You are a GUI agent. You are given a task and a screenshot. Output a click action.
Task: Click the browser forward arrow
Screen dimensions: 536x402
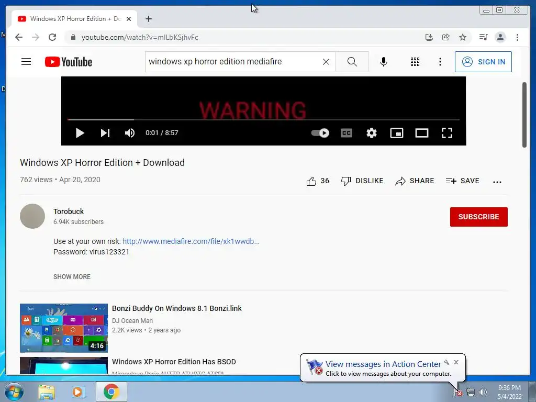point(36,37)
